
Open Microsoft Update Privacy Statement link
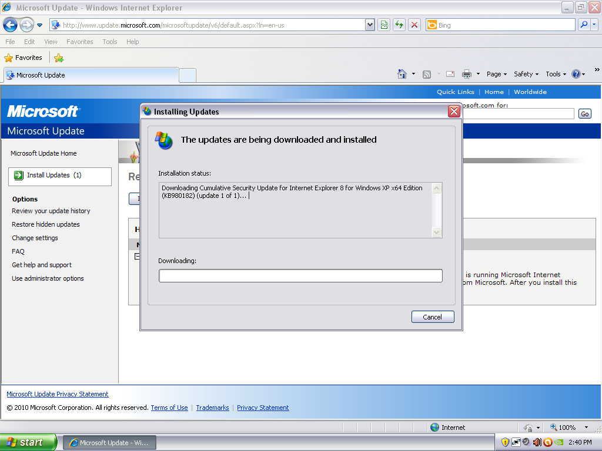pos(58,394)
